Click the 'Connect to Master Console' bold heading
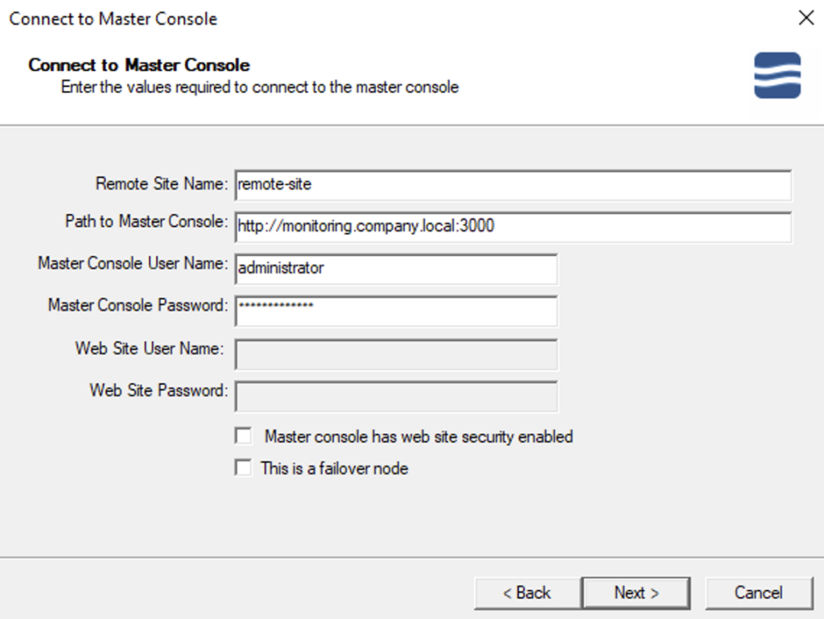The width and height of the screenshot is (824, 619). click(139, 65)
